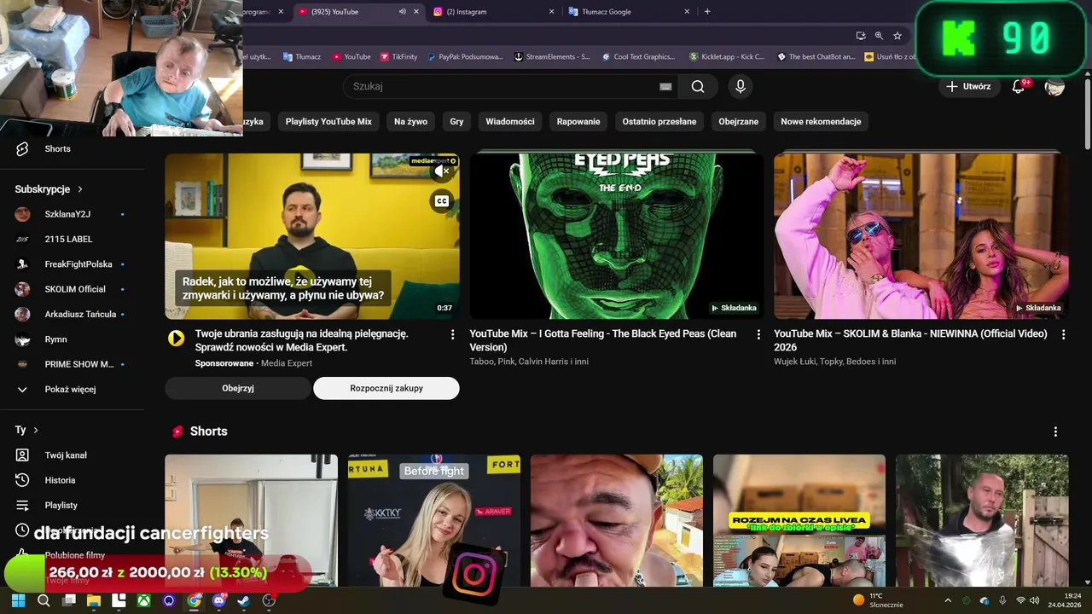Open File Explorer from the taskbar
Screen dimensions: 1092x614
click(94, 600)
